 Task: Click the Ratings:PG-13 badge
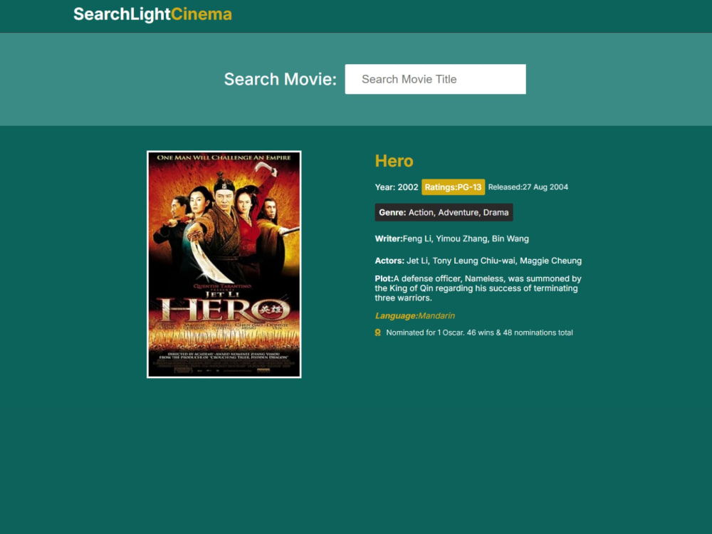(453, 187)
